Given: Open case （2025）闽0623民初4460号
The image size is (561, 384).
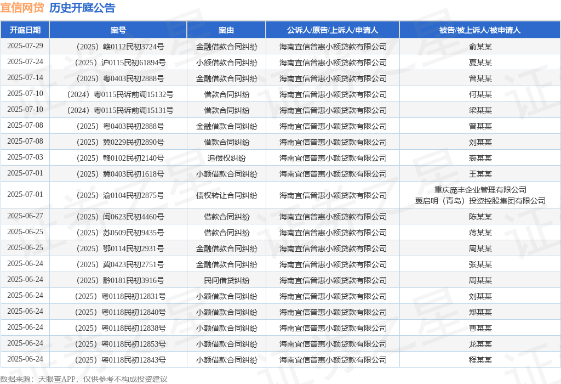Looking at the screenshot, I should [118, 217].
